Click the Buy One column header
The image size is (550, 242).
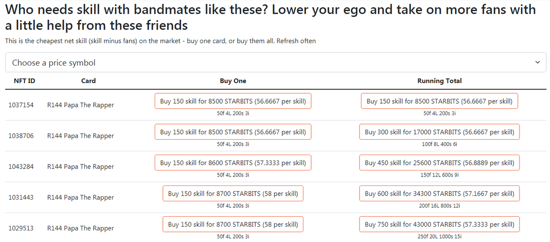(233, 81)
